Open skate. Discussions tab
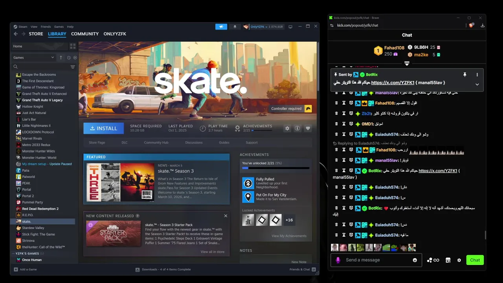Image resolution: width=503 pixels, height=283 pixels. tap(194, 143)
